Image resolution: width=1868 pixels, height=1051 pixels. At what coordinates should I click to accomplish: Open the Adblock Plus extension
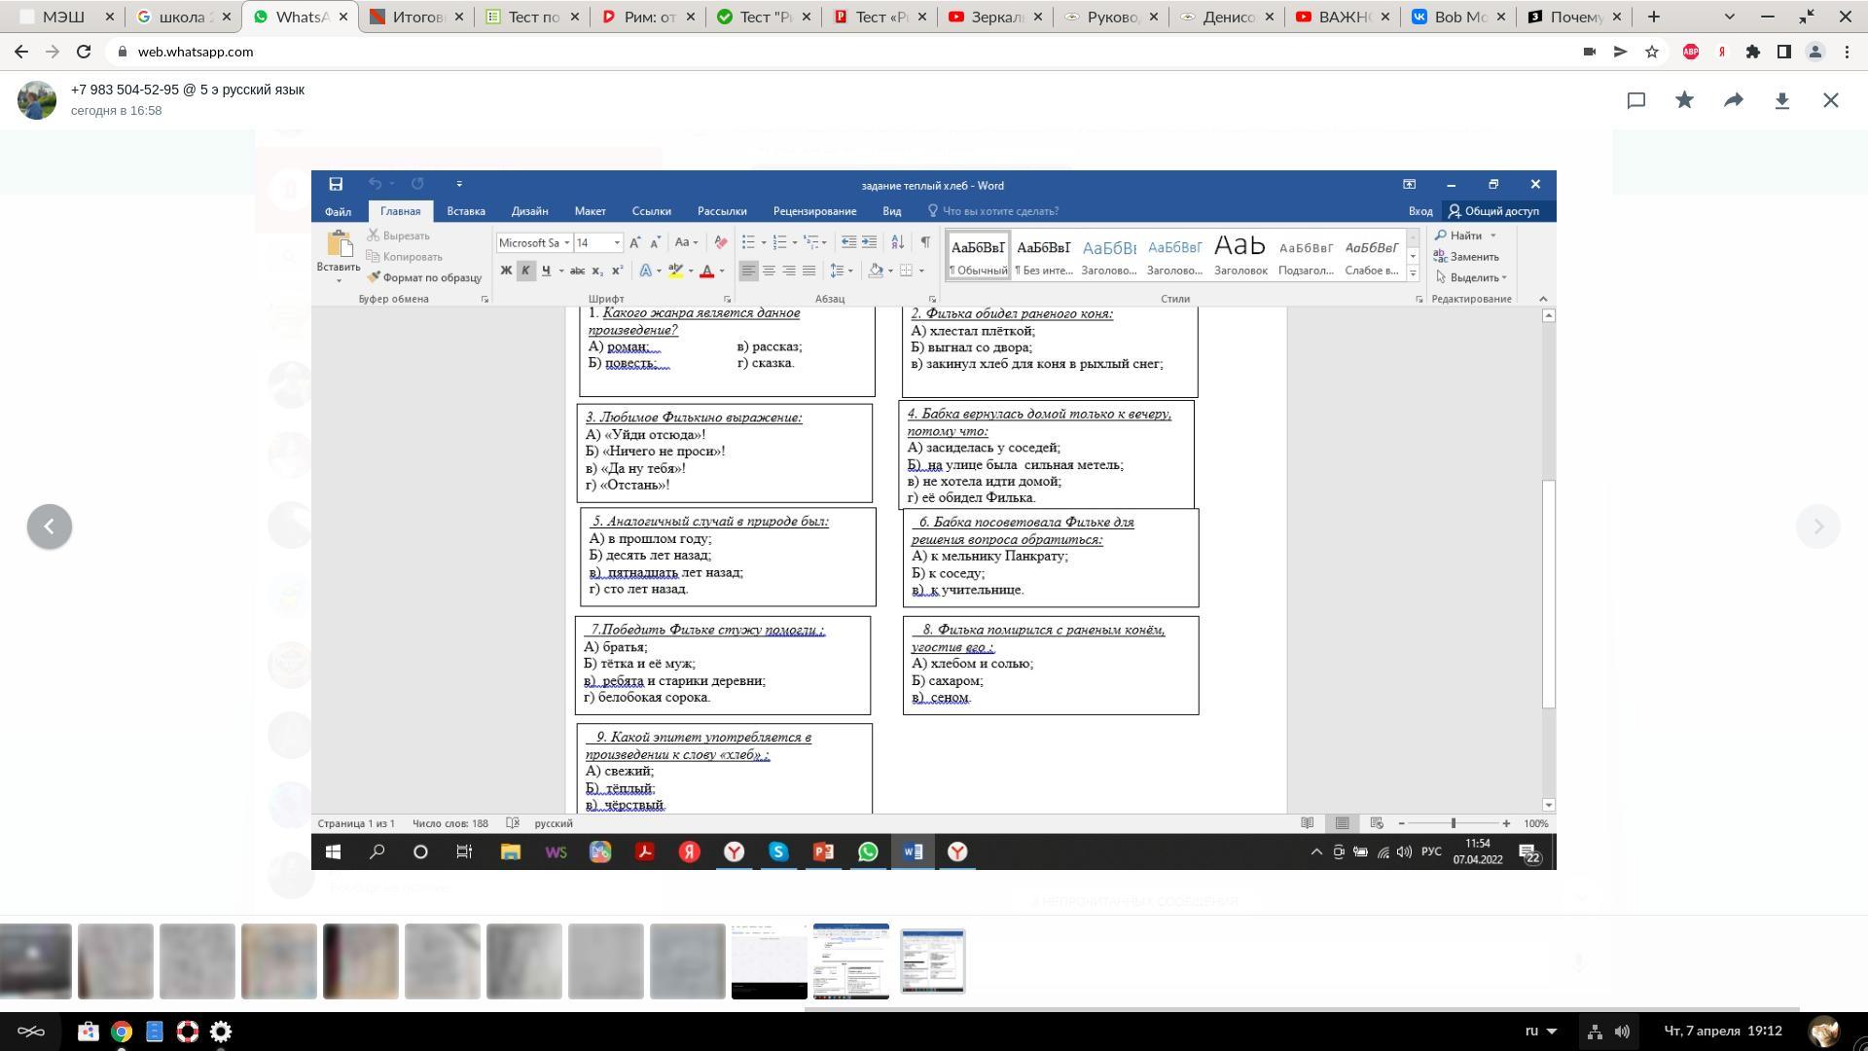1691,53
